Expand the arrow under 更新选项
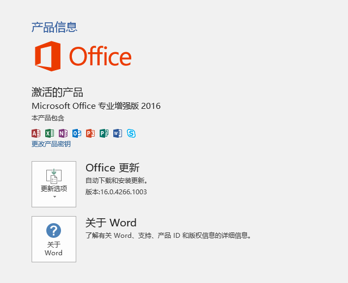 click(54, 196)
